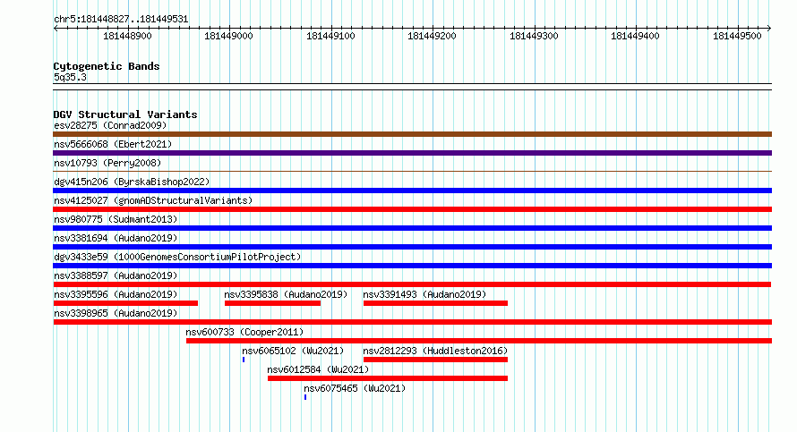Click ruler position 181449100
The height and width of the screenshot is (432, 797).
pos(331,36)
